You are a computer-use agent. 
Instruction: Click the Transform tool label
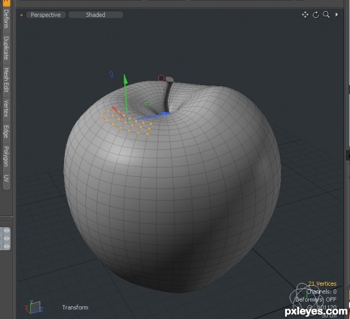pyautogui.click(x=75, y=307)
